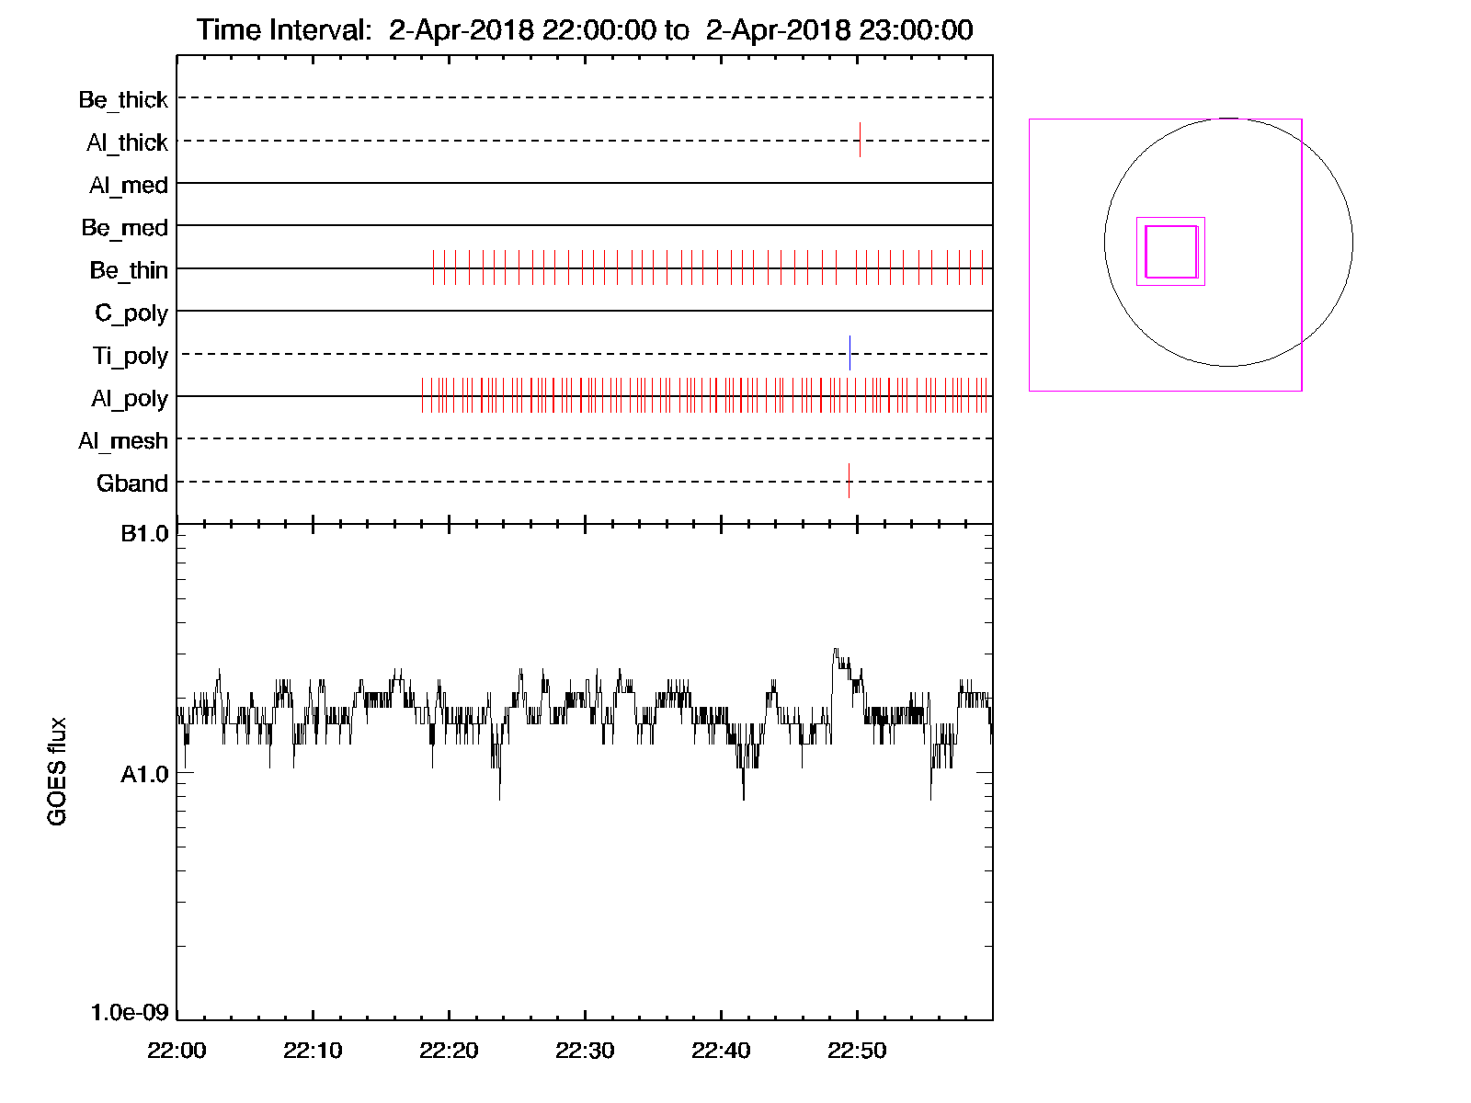Click the GOES flux peak near 22:48

point(836,651)
